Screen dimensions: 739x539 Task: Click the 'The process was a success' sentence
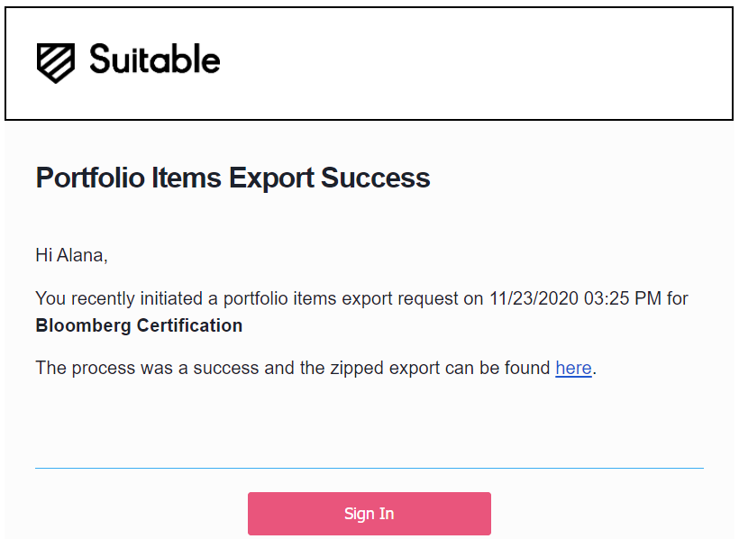[147, 368]
